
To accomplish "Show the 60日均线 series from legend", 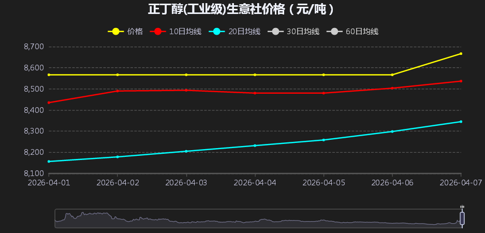I will pos(352,32).
